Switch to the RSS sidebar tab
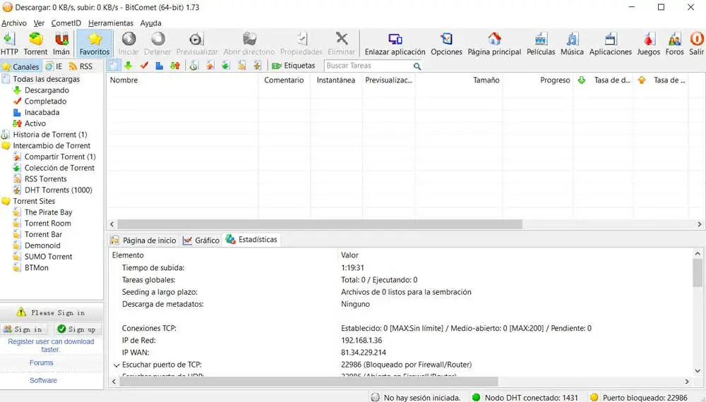The width and height of the screenshot is (706, 402). point(80,66)
